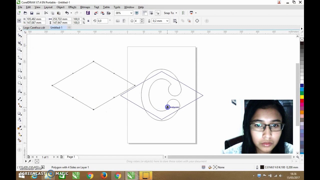Screen dimensions: 320x180
Task: Open the Layout menu
Action: 48,7
